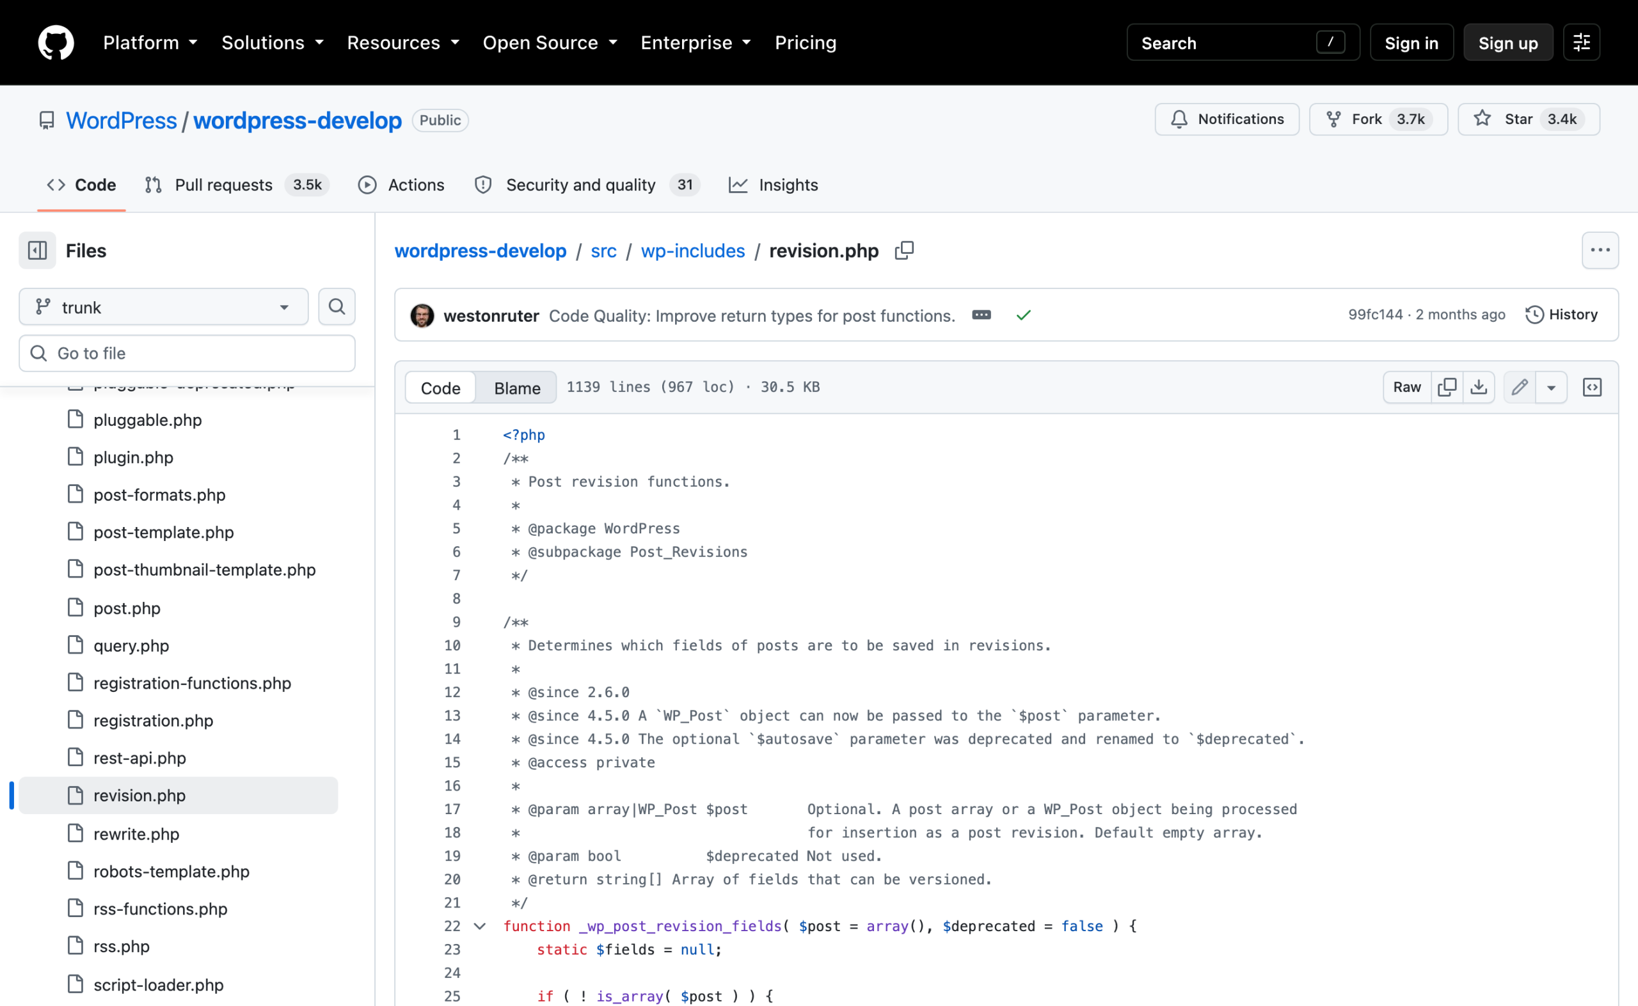Viewport: 1638px width, 1006px height.
Task: Copy raw file contents
Action: pyautogui.click(x=1447, y=387)
